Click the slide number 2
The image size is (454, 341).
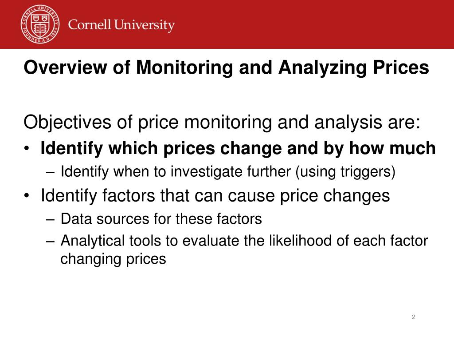414,317
